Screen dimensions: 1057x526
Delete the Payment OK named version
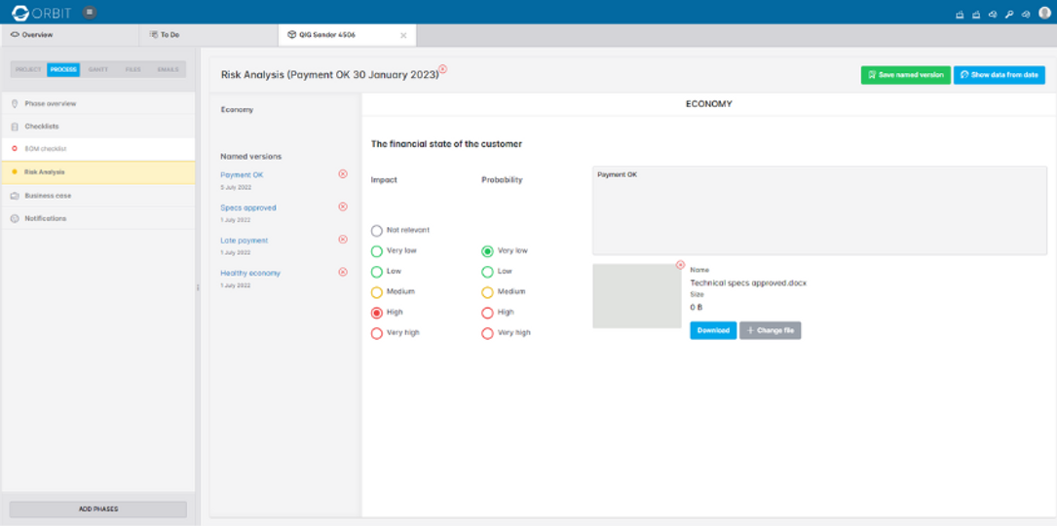pyautogui.click(x=342, y=174)
